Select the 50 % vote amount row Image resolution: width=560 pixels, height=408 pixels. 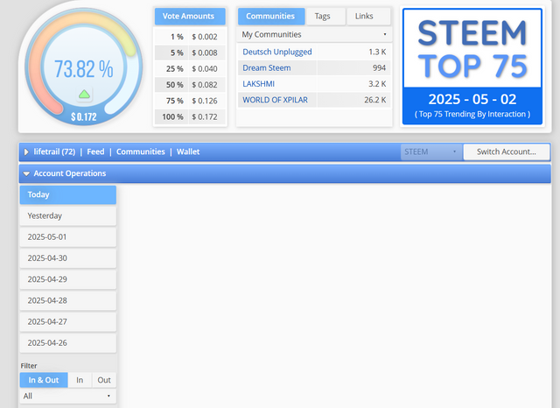coord(190,85)
